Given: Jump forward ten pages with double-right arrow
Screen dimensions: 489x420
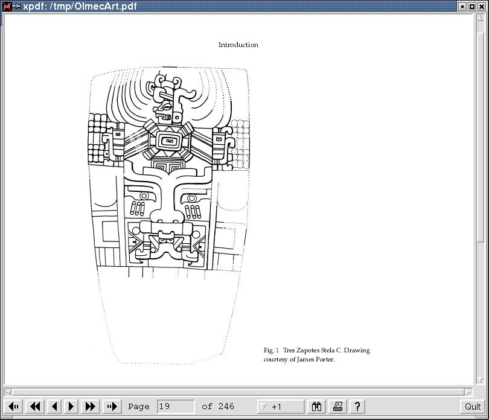Looking at the screenshot, I should [91, 406].
